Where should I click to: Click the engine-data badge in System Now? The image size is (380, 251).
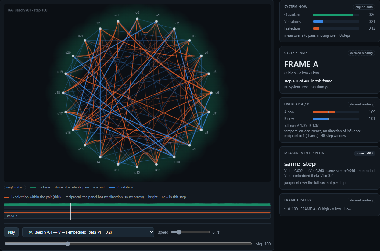point(364,7)
